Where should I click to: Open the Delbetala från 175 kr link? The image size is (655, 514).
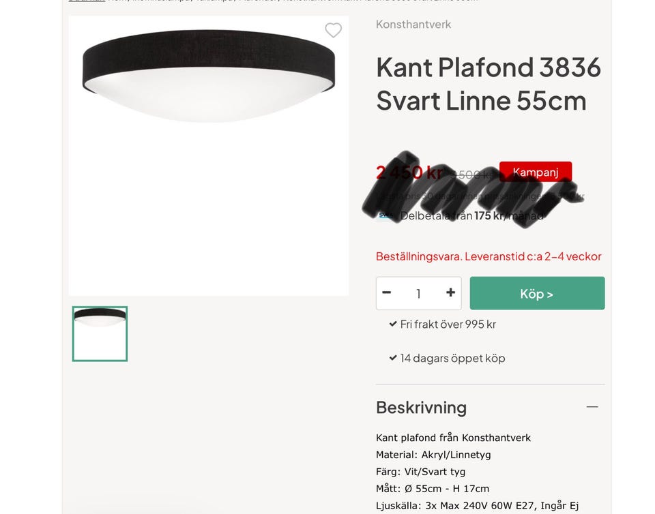point(472,215)
